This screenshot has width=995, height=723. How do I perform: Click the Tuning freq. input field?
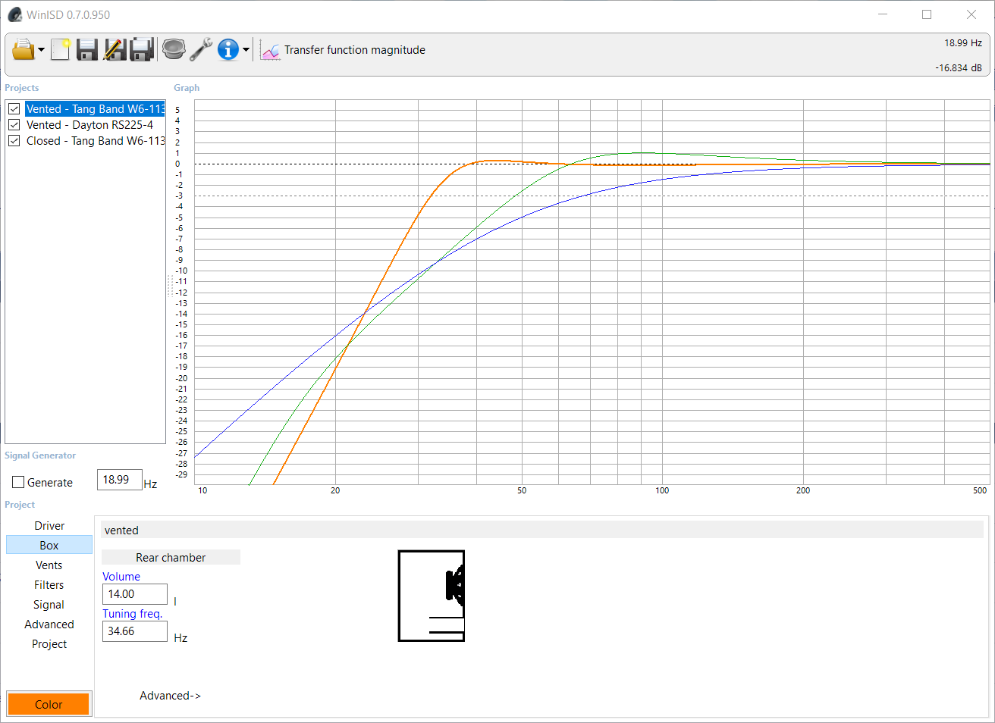pos(135,631)
